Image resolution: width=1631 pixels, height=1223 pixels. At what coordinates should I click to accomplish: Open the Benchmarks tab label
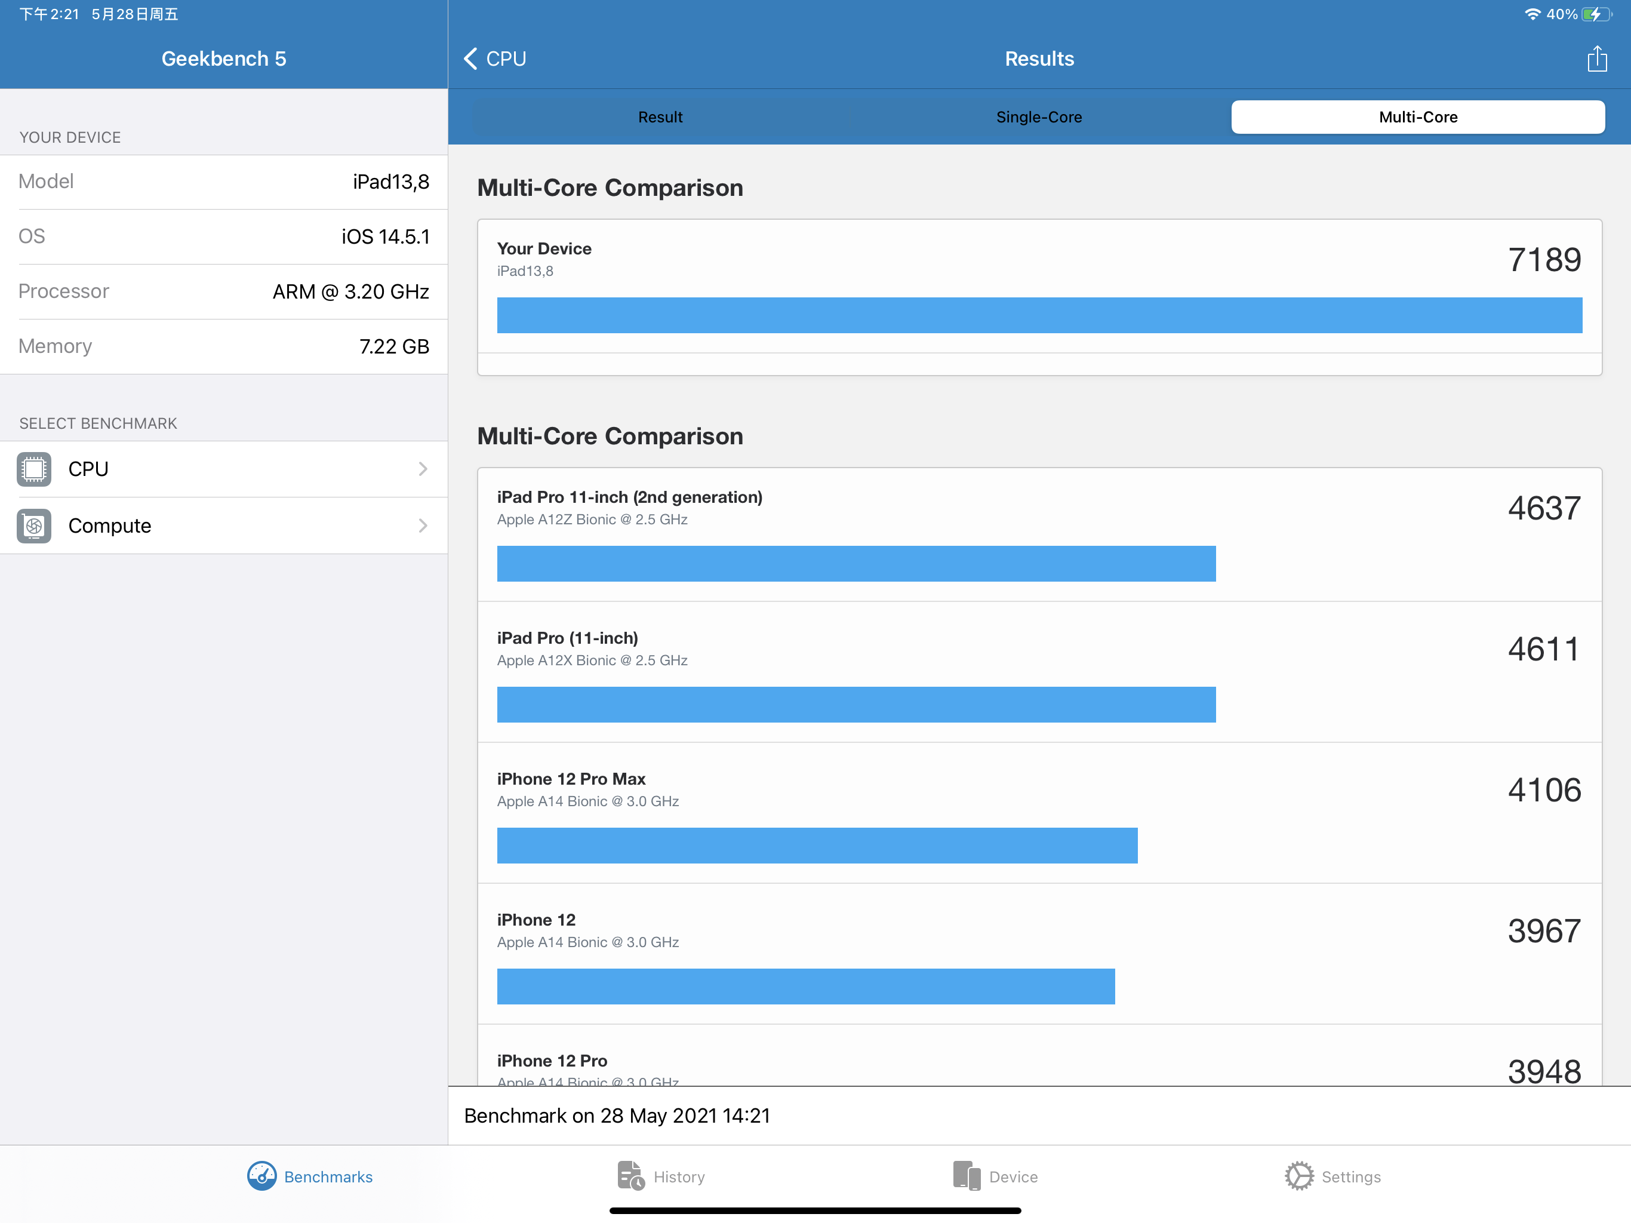click(x=328, y=1177)
